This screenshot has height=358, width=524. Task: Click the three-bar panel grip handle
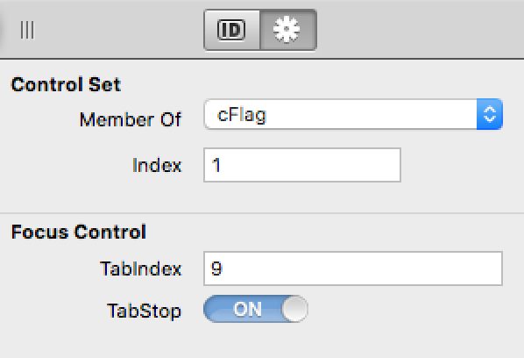[27, 30]
